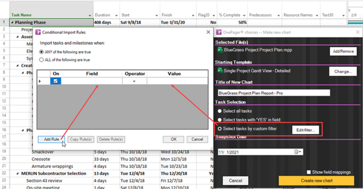Select the rule row arrow marker
Screen dimensions: 363x189
[40, 81]
